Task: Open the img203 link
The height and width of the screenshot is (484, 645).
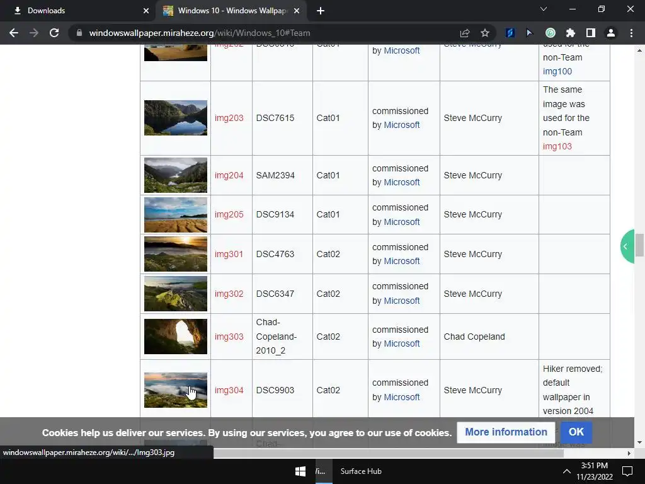Action: (229, 118)
